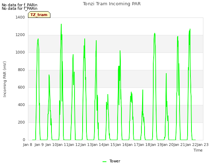Click the 600 y-axis tick label
224x168 pixels.
(x=21, y=87)
